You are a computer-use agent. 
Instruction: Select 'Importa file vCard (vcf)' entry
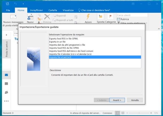[95, 57]
